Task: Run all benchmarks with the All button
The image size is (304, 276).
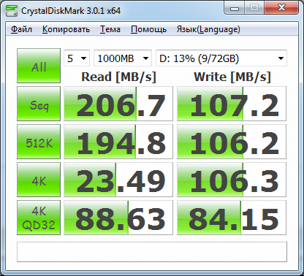Action: point(39,66)
